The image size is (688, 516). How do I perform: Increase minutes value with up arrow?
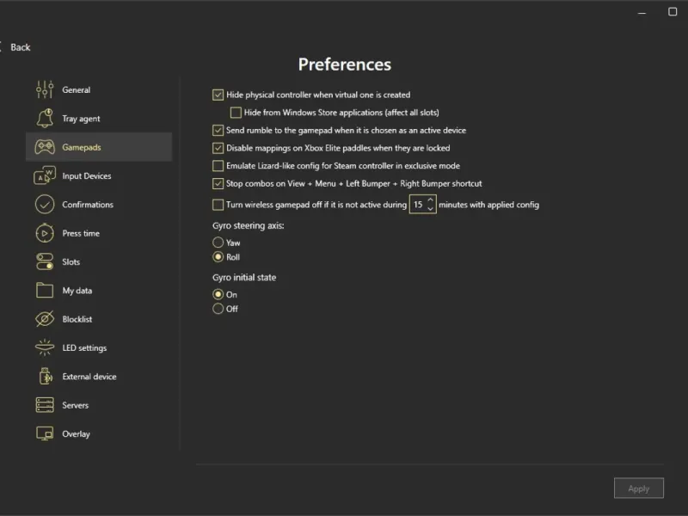(431, 200)
